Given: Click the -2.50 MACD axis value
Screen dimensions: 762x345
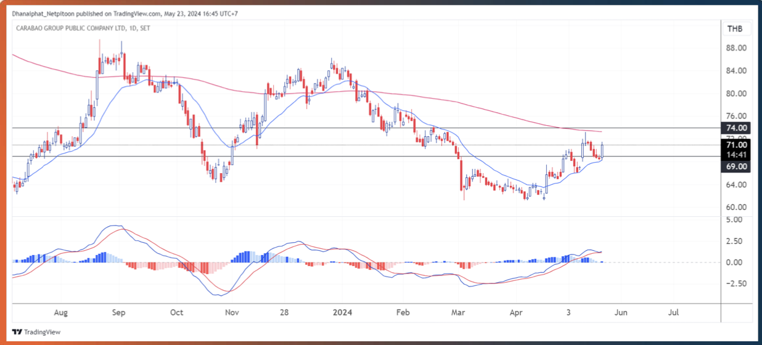Looking at the screenshot, I should (737, 283).
